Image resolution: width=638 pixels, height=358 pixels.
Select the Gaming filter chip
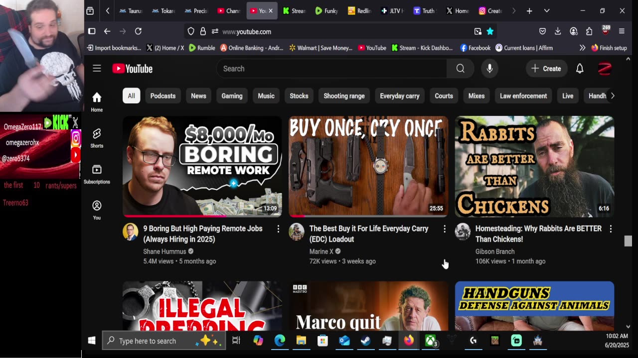pos(232,96)
